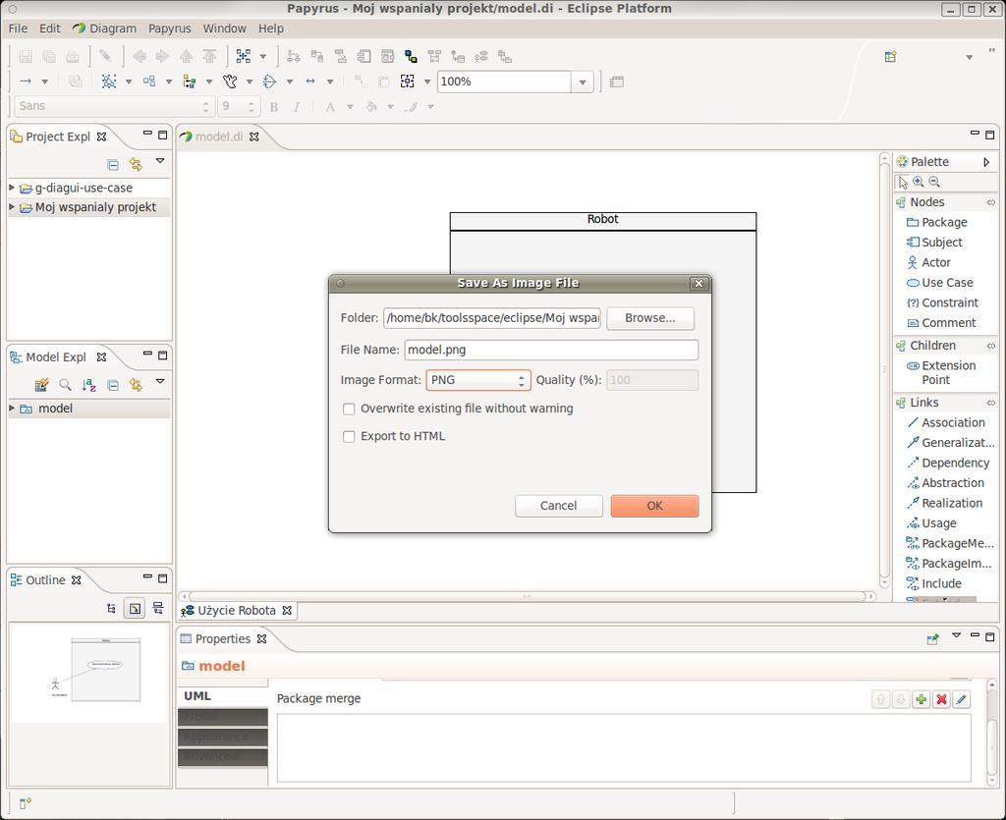Image resolution: width=1006 pixels, height=820 pixels.
Task: Toggle the Export to HTML checkbox
Action: click(x=349, y=437)
